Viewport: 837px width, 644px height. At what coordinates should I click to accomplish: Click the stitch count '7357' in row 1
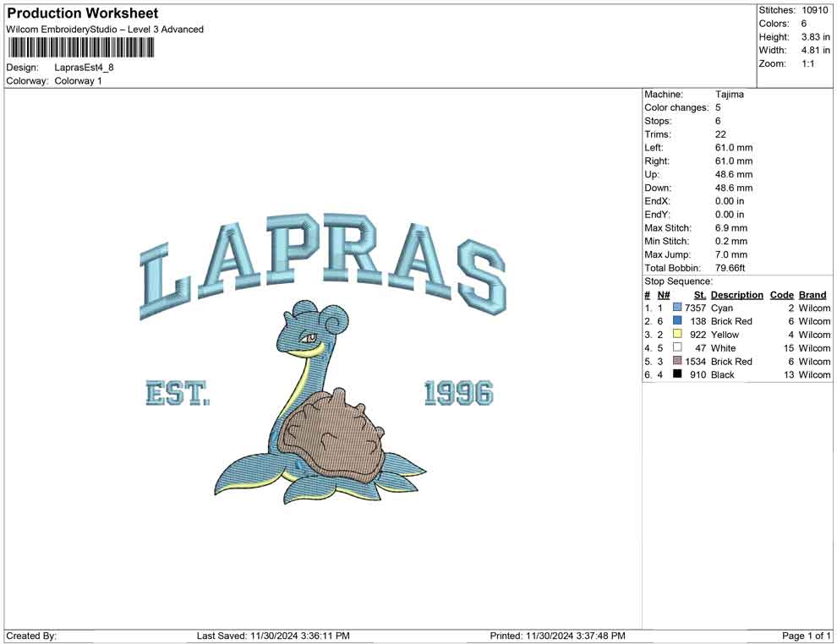tap(695, 308)
